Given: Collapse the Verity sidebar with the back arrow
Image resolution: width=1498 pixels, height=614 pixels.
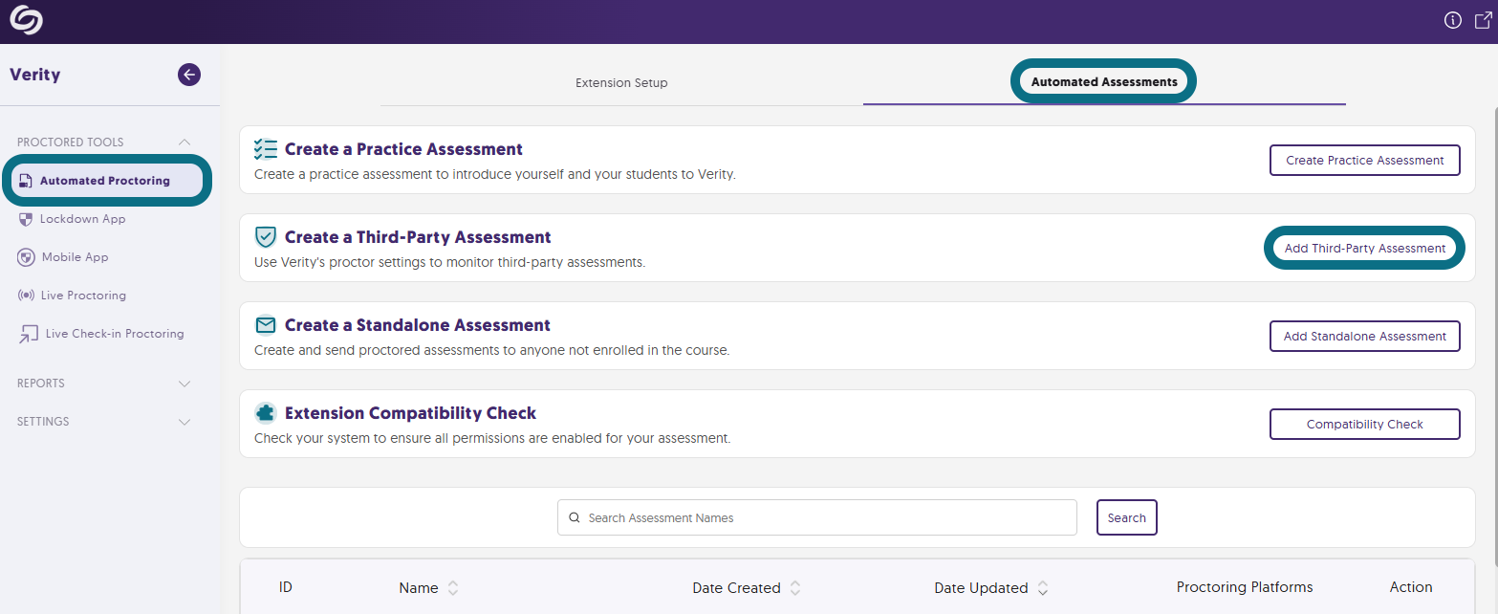Looking at the screenshot, I should (x=189, y=75).
